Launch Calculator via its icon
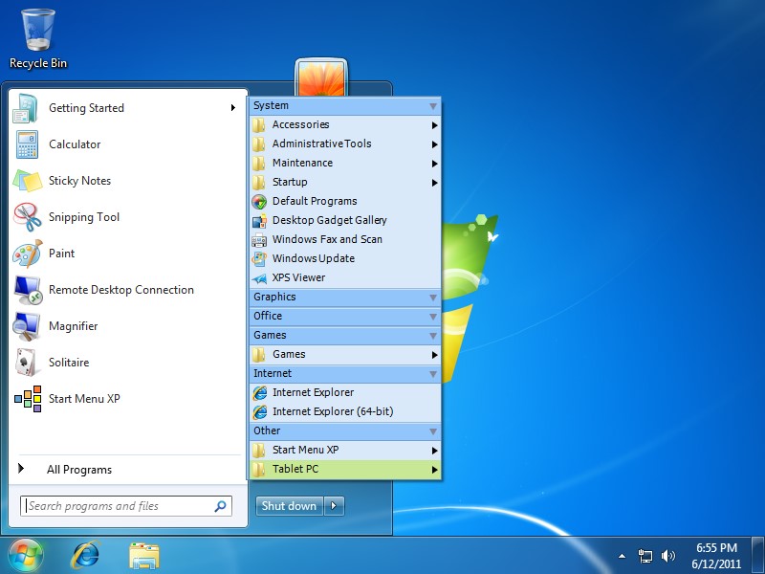 (x=27, y=144)
